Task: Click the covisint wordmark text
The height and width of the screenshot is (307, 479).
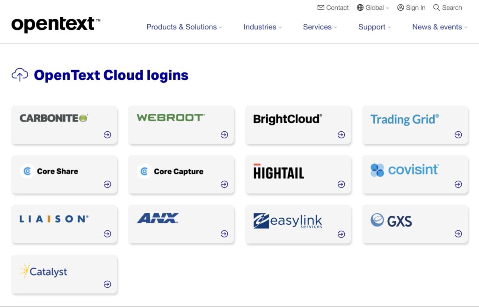Action: coord(414,170)
